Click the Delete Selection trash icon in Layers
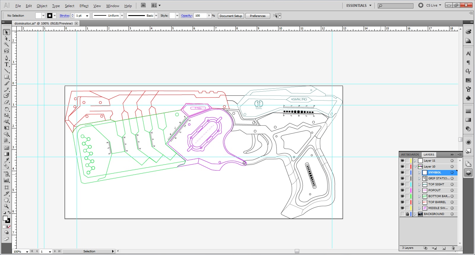 453,248
